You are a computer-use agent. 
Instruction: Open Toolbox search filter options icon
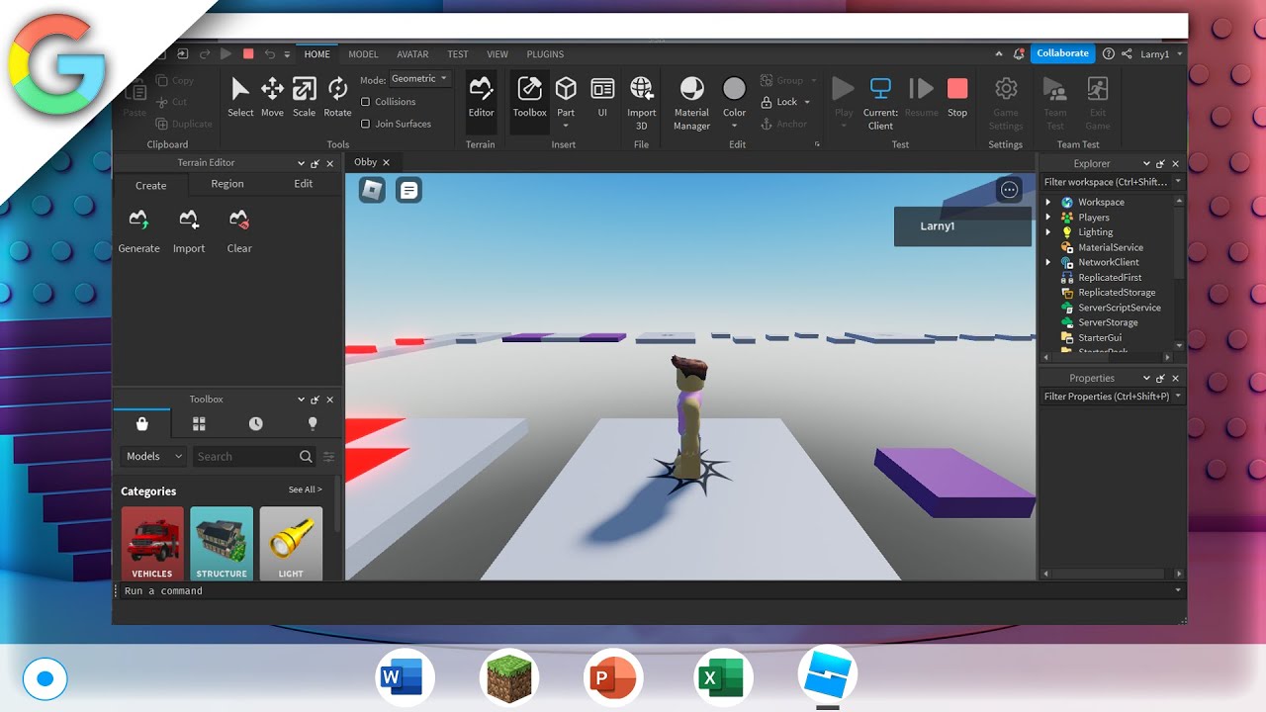[x=329, y=457]
